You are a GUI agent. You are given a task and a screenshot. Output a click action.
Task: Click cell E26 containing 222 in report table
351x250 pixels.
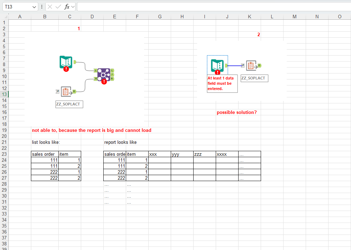point(115,172)
